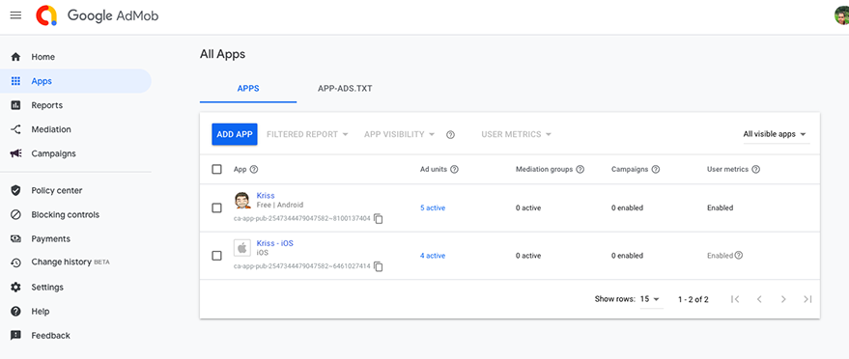The width and height of the screenshot is (849, 359).
Task: Click the Policy center shield icon
Action: (15, 190)
